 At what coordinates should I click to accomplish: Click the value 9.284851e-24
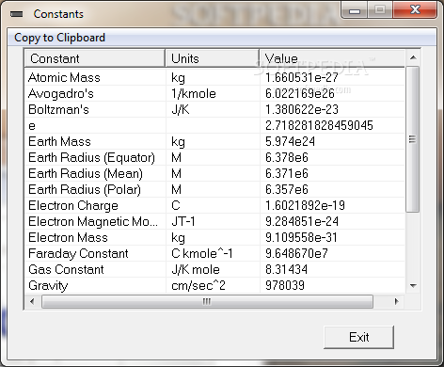[x=302, y=221]
